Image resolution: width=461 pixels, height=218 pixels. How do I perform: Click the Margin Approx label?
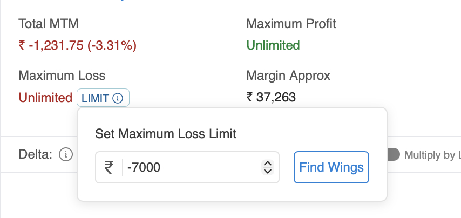pos(288,76)
